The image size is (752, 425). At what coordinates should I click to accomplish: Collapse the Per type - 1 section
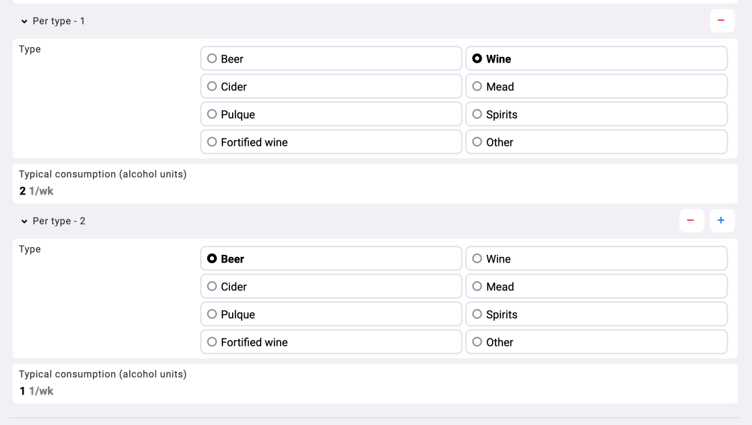pyautogui.click(x=26, y=22)
